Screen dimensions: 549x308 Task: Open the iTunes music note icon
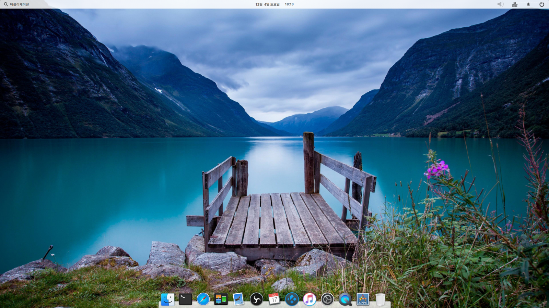click(309, 299)
